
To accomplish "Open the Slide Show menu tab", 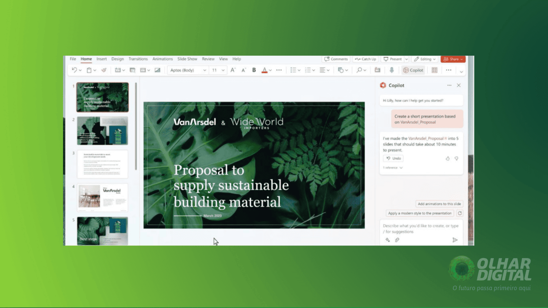I will [187, 59].
